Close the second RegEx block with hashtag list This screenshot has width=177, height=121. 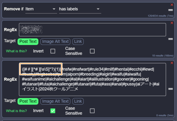172,63
